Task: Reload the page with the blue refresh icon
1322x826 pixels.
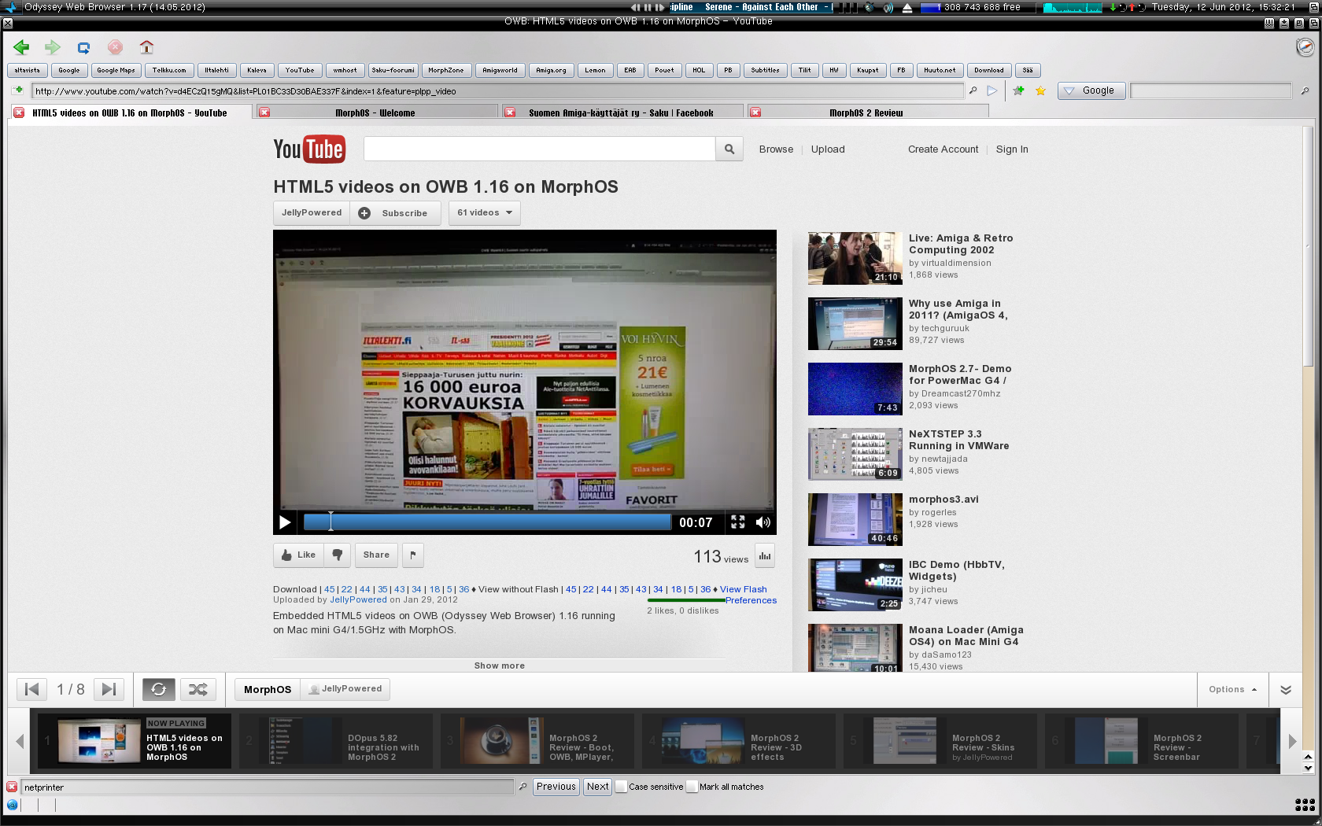Action: [x=83, y=47]
